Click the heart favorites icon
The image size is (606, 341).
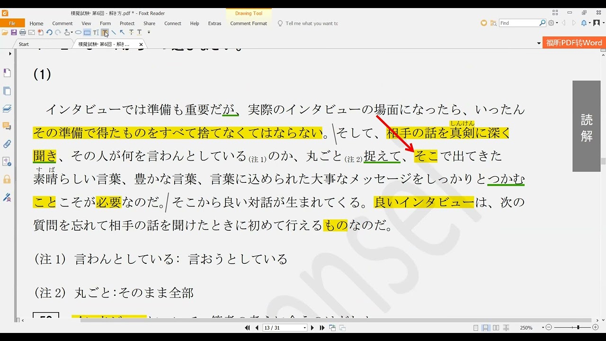coord(484,23)
